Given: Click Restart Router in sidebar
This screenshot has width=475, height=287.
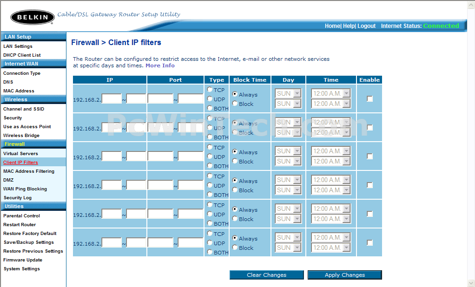Looking at the screenshot, I should (x=20, y=225).
